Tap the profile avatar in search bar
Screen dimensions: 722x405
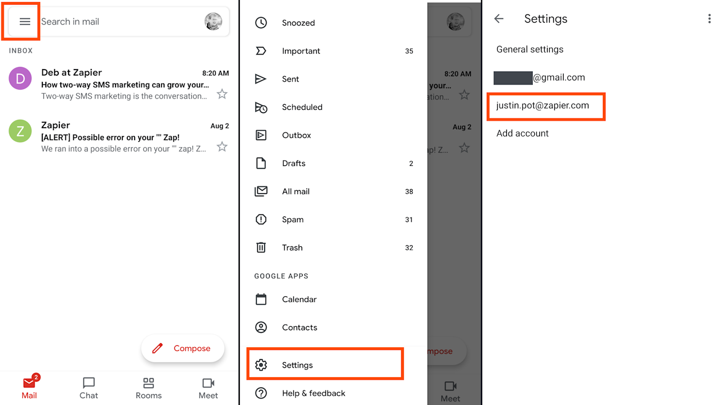coord(214,22)
